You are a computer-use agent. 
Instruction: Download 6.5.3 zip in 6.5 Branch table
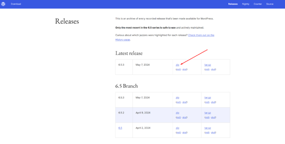pyautogui.click(x=177, y=97)
